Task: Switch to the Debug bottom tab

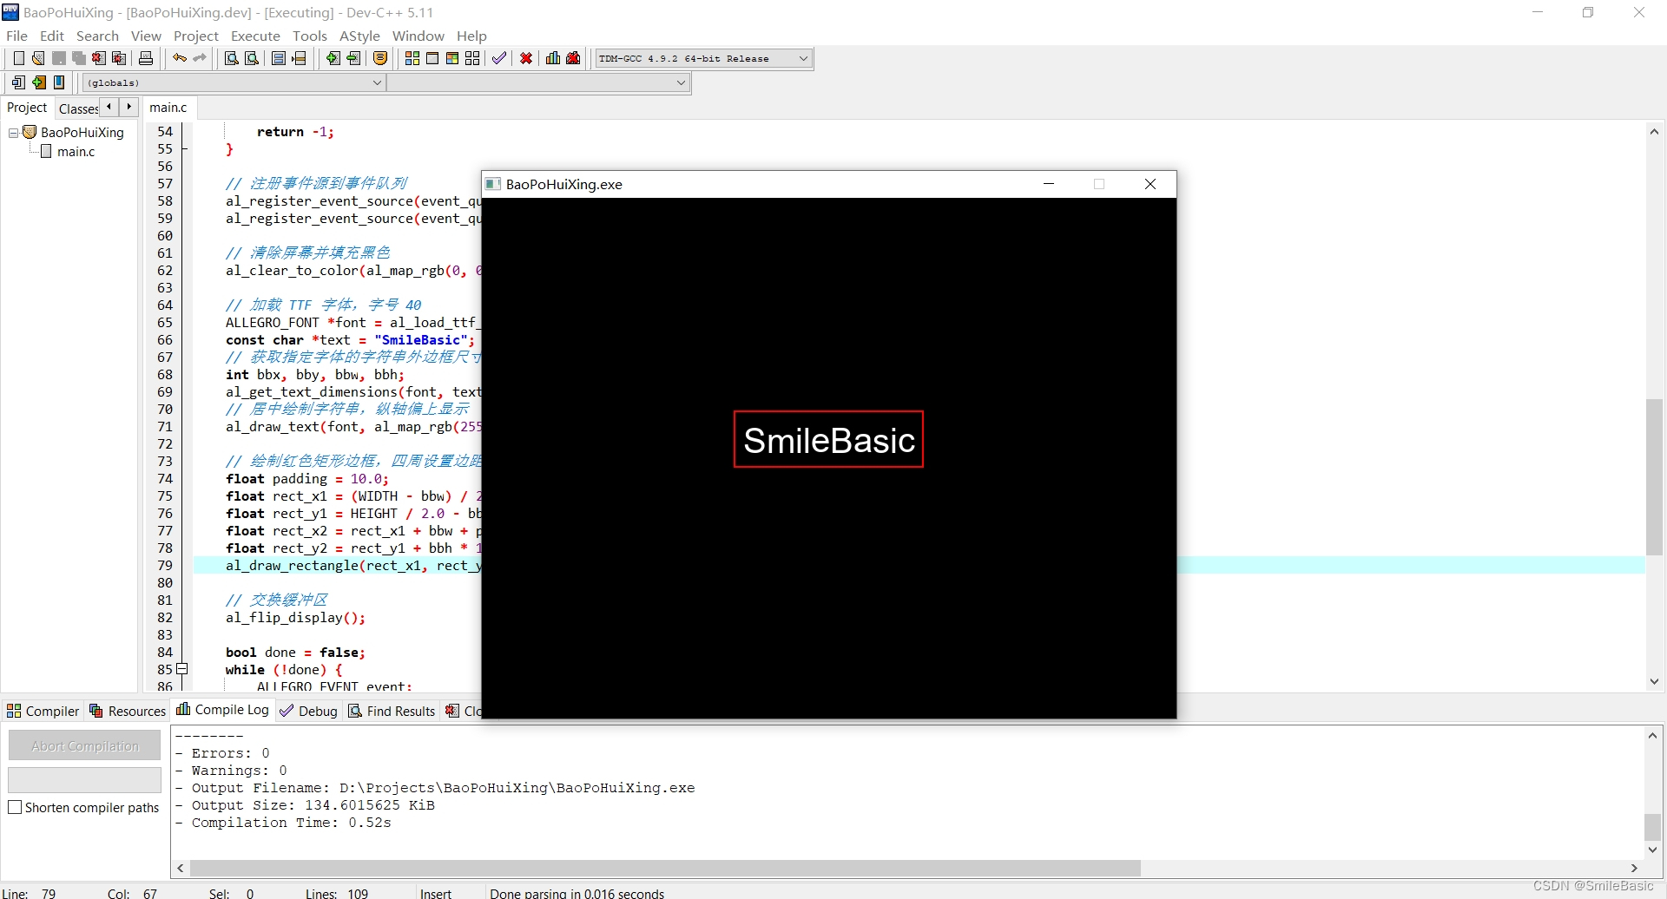Action: [309, 711]
